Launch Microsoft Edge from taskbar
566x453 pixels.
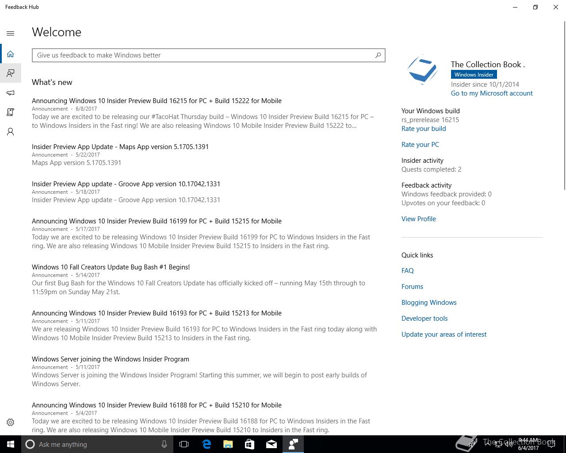[x=207, y=444]
